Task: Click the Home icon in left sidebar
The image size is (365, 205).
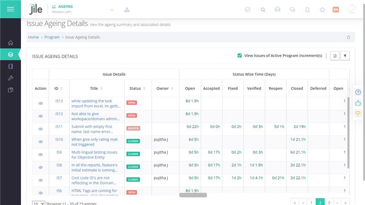Action: (x=10, y=43)
